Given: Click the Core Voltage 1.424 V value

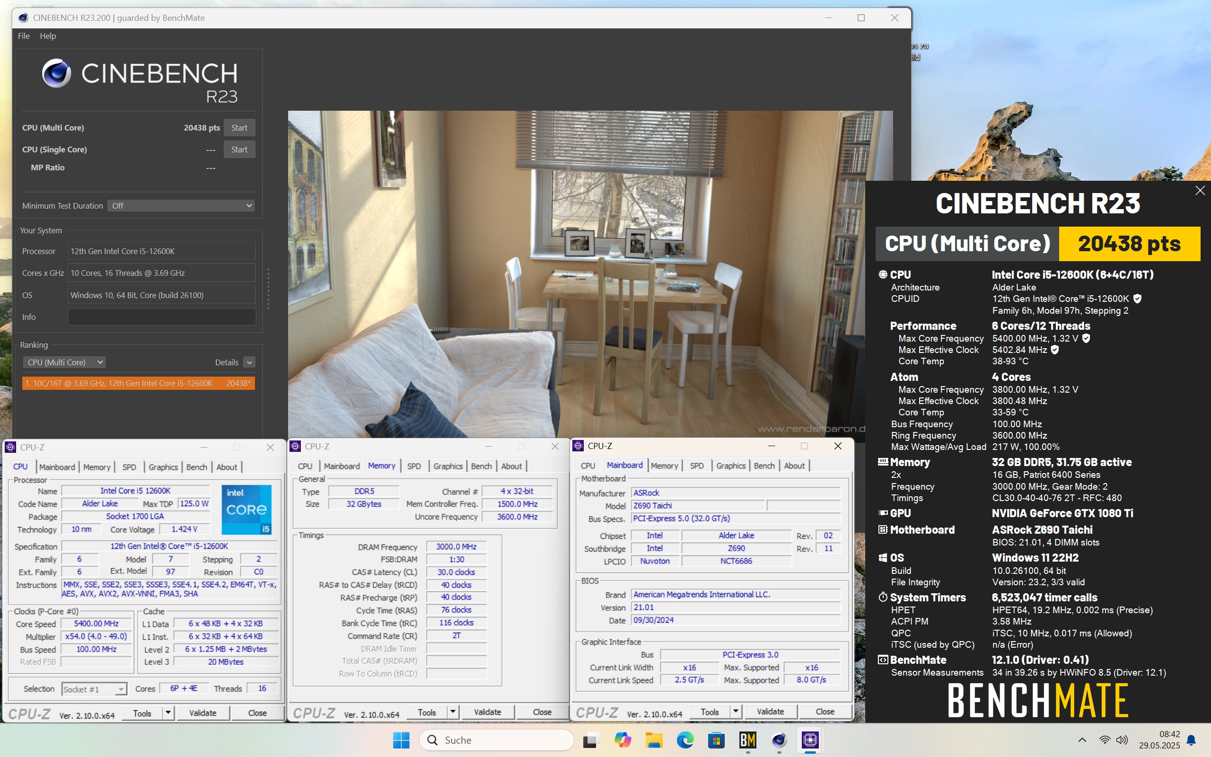Looking at the screenshot, I should [x=184, y=529].
